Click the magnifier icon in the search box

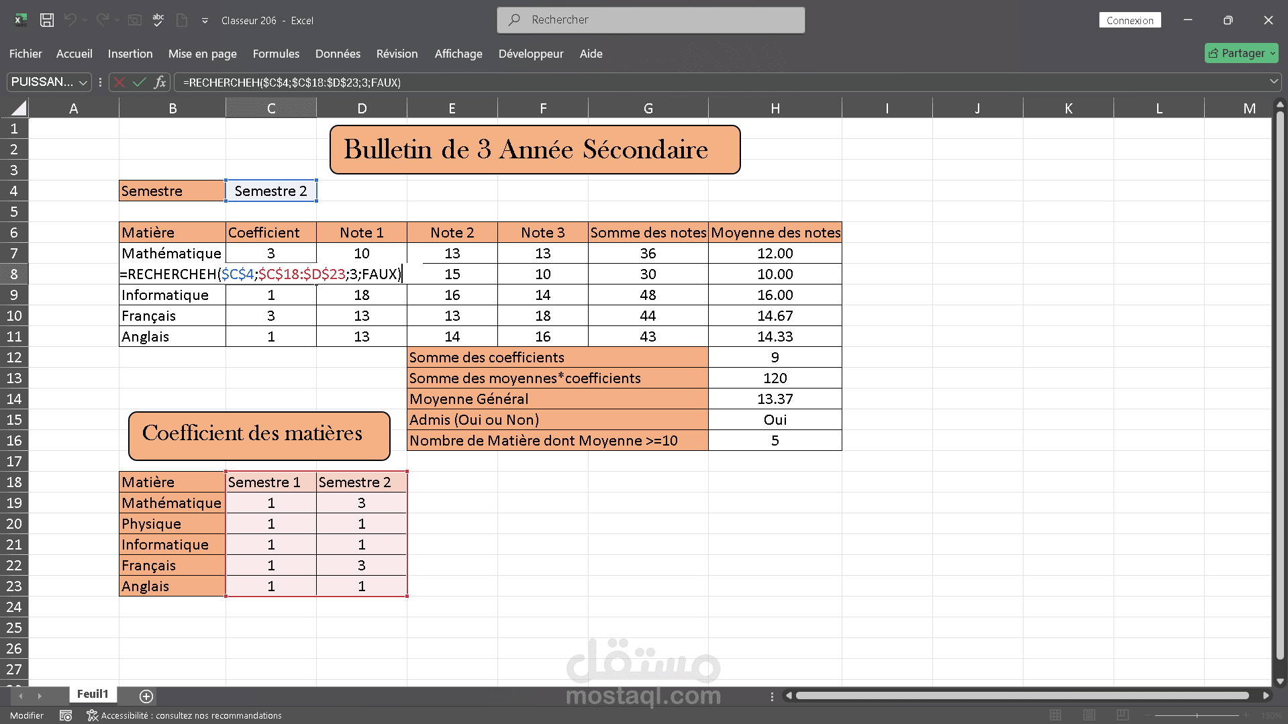[x=514, y=20]
